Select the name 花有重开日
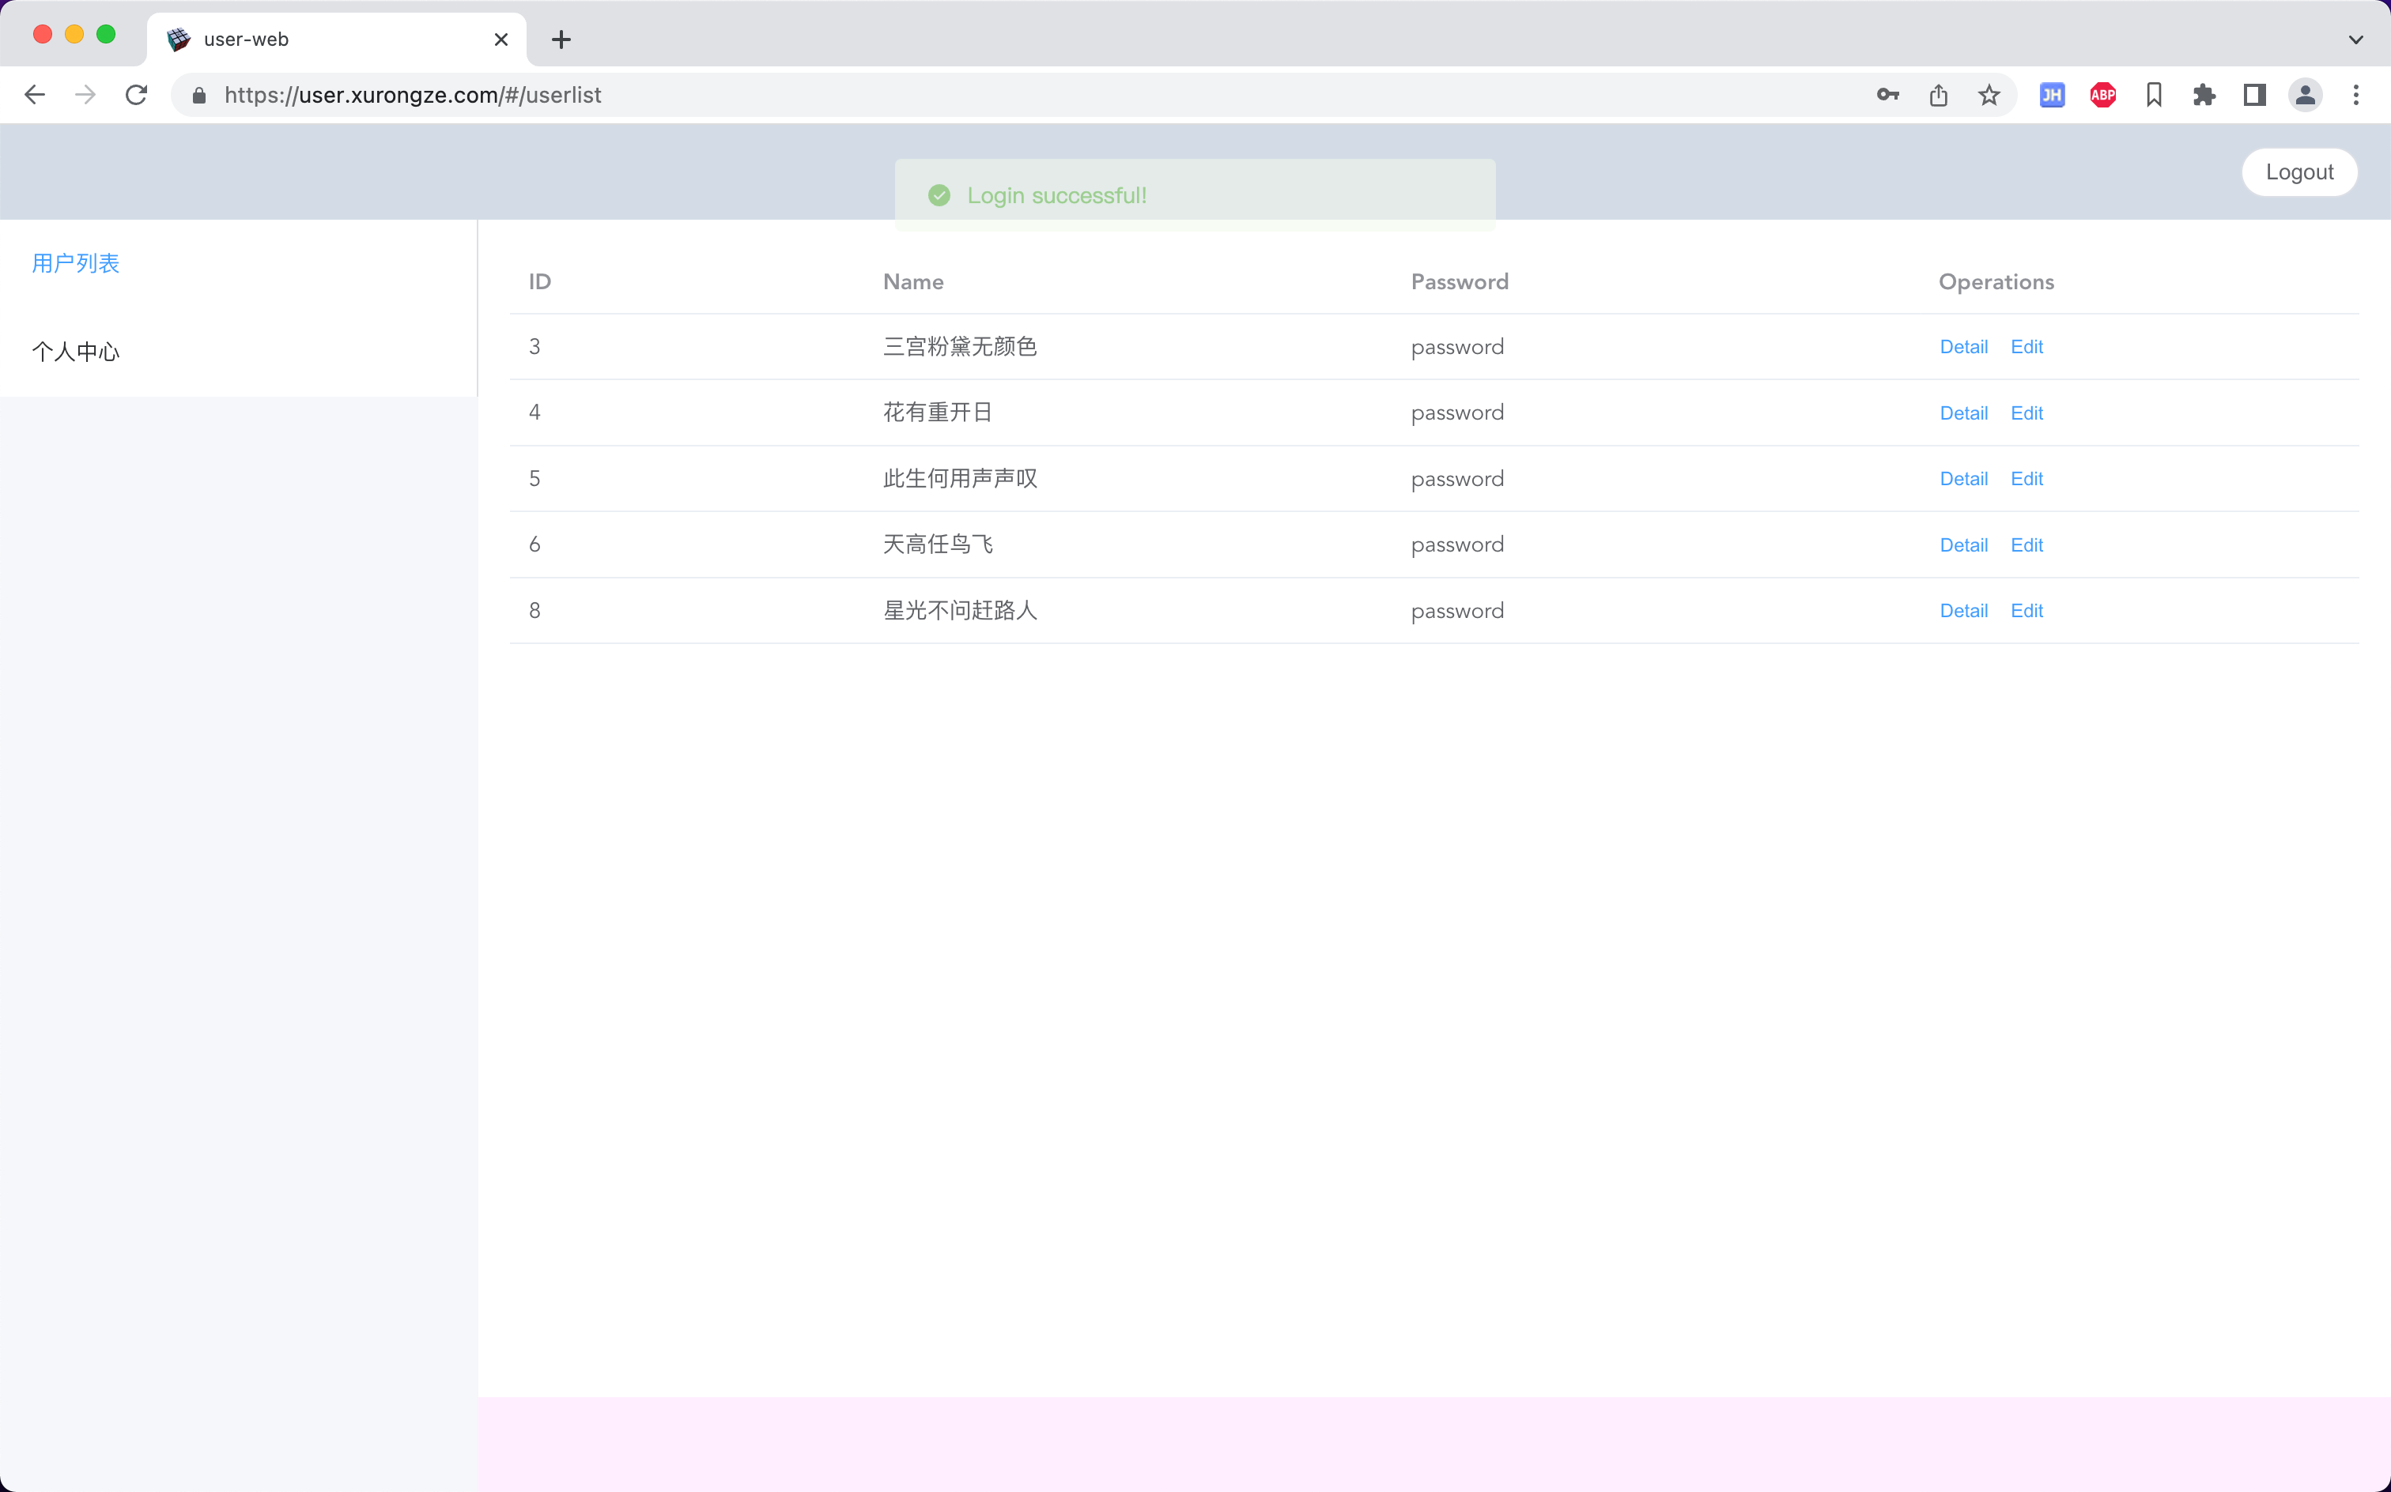2391x1492 pixels. (938, 413)
